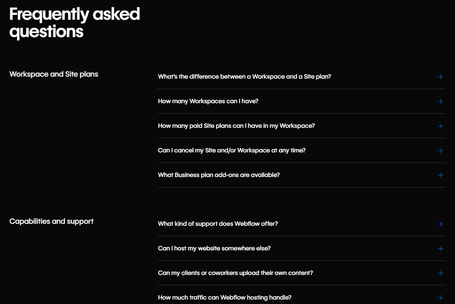Expand 'What's the difference between a Workspace and a Site plan?'

click(x=244, y=77)
